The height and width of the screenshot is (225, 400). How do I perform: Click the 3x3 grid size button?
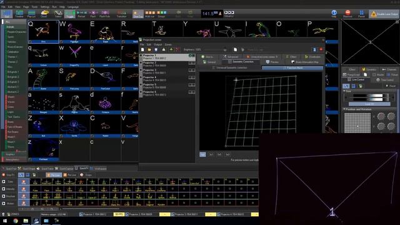211,154
